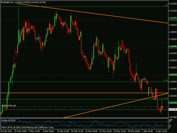Screen dimensions: 177x133
Task: Click the 6 Apr 12:00 time label
Action: [x=161, y=131]
